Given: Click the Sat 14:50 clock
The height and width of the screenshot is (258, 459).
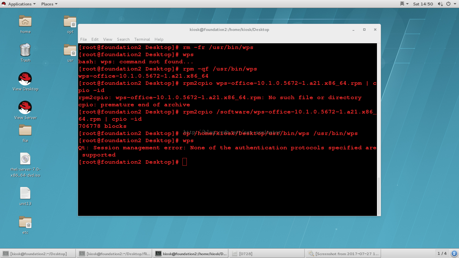Looking at the screenshot, I should coord(423,4).
